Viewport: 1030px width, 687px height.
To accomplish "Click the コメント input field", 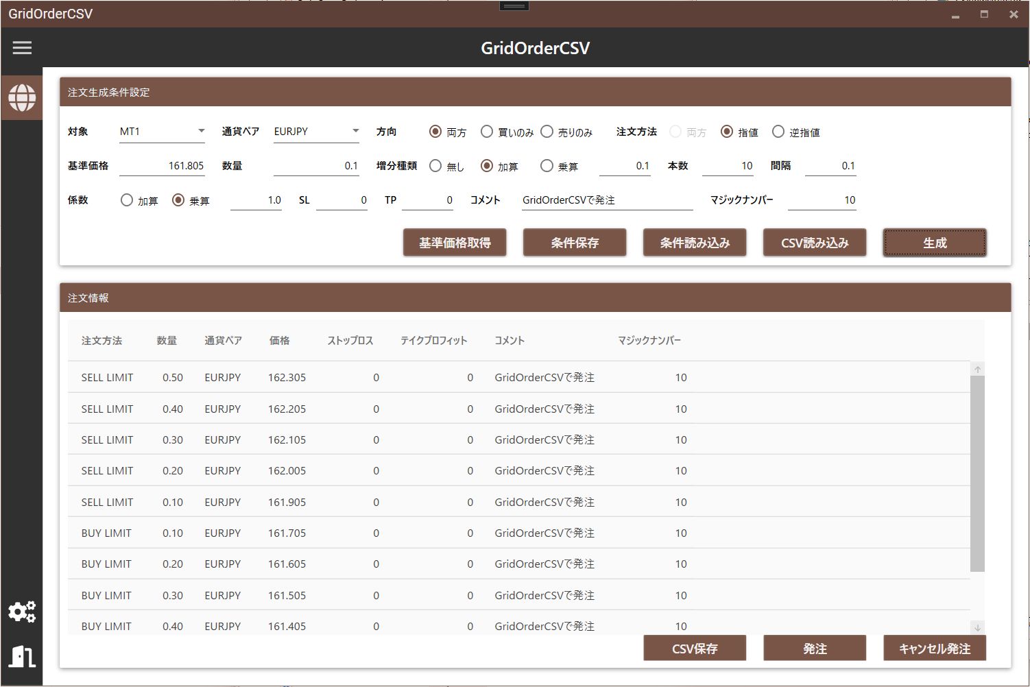I will [x=606, y=200].
